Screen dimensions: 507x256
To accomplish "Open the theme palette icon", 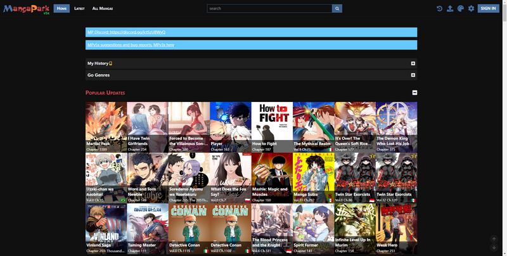I will 461,9.
